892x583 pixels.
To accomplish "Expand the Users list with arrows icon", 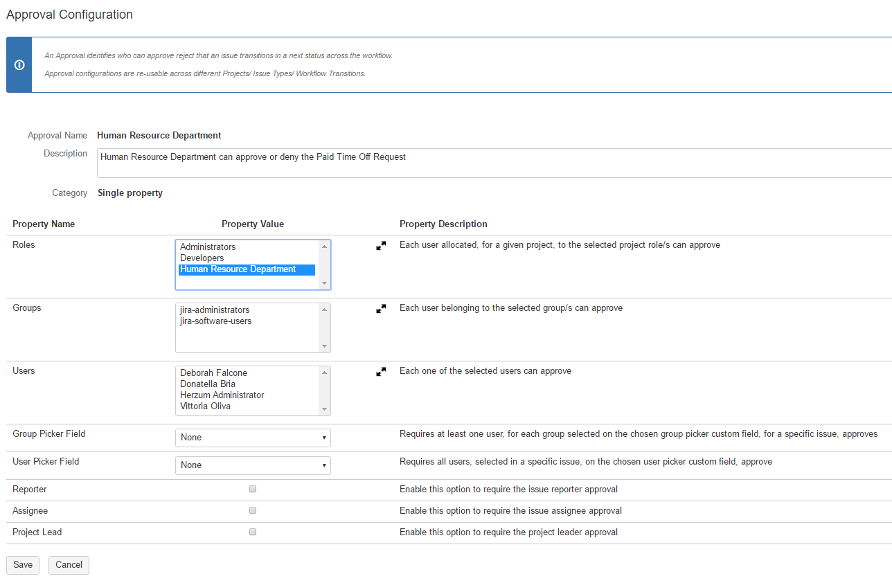I will point(381,372).
